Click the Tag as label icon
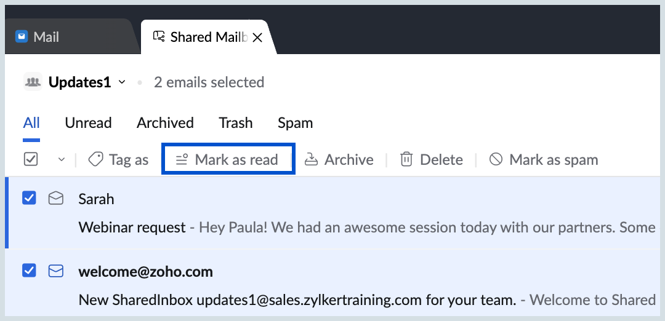Viewport: 665px width, 321px height. [x=96, y=160]
